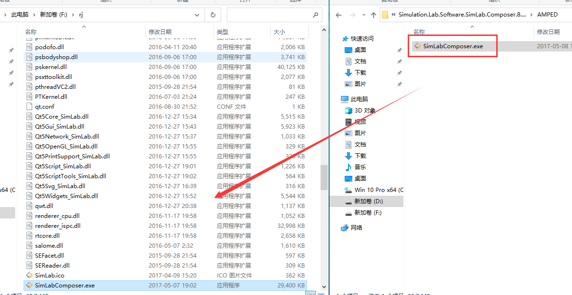572x295 pixels.
Task: Click SimLabComposer.exe icon in the rj folder
Action: pyautogui.click(x=29, y=285)
